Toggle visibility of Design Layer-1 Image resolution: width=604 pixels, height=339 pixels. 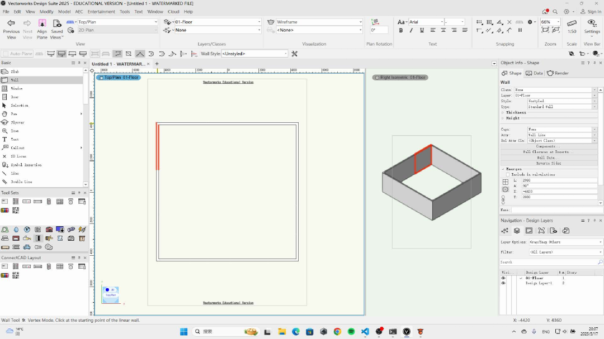tap(503, 284)
